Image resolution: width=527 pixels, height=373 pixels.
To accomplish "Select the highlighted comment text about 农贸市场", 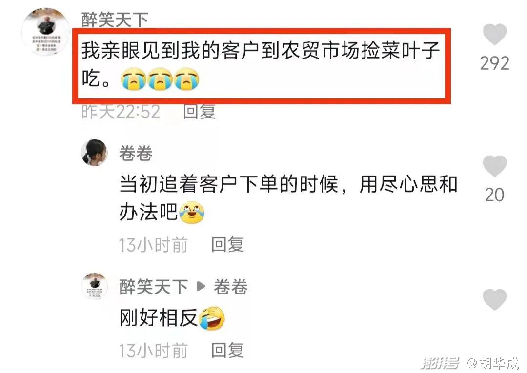I will click(x=261, y=65).
